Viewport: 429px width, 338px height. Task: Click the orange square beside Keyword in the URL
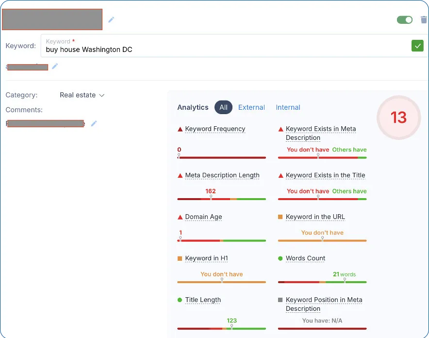[280, 217]
